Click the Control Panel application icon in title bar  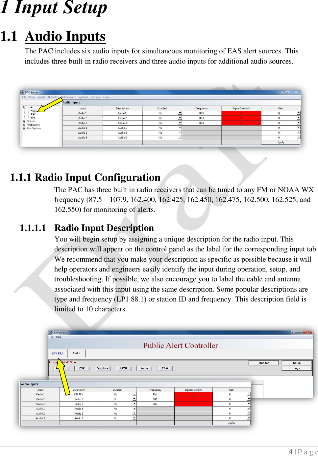coord(50,332)
